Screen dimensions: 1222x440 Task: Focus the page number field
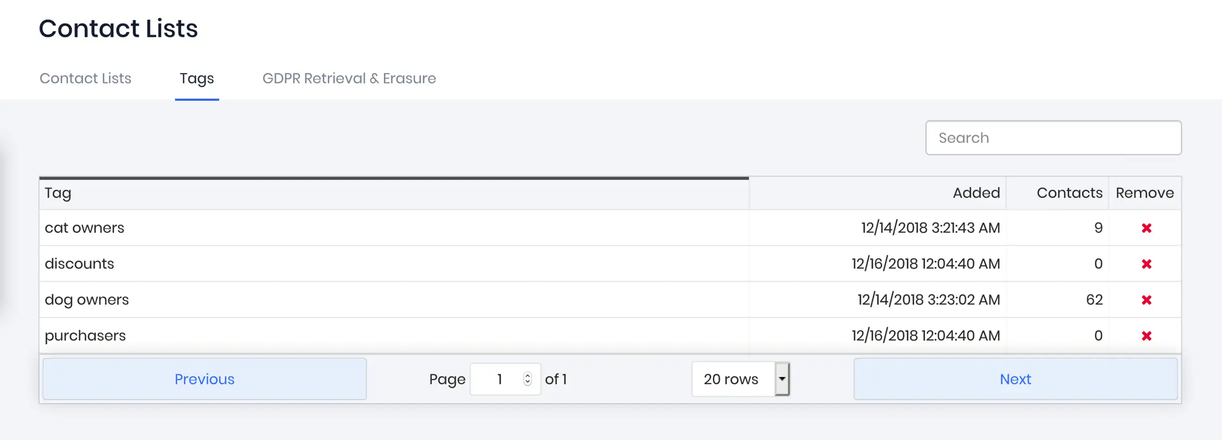click(x=499, y=379)
